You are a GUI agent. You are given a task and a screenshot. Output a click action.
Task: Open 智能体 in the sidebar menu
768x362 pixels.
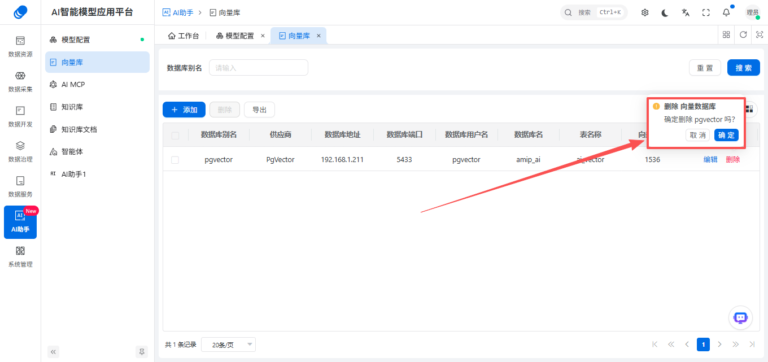click(97, 151)
